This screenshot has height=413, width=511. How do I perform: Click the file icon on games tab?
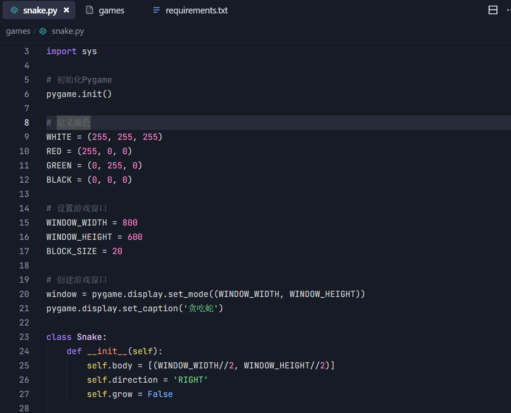(90, 10)
